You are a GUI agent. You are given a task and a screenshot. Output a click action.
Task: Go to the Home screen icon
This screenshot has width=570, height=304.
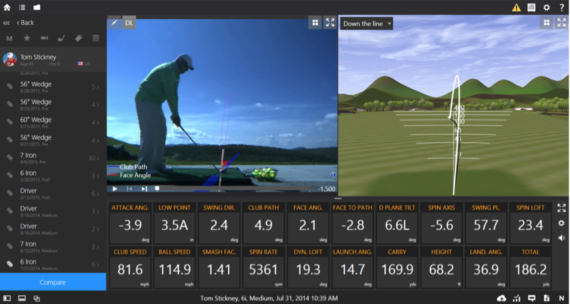point(7,7)
